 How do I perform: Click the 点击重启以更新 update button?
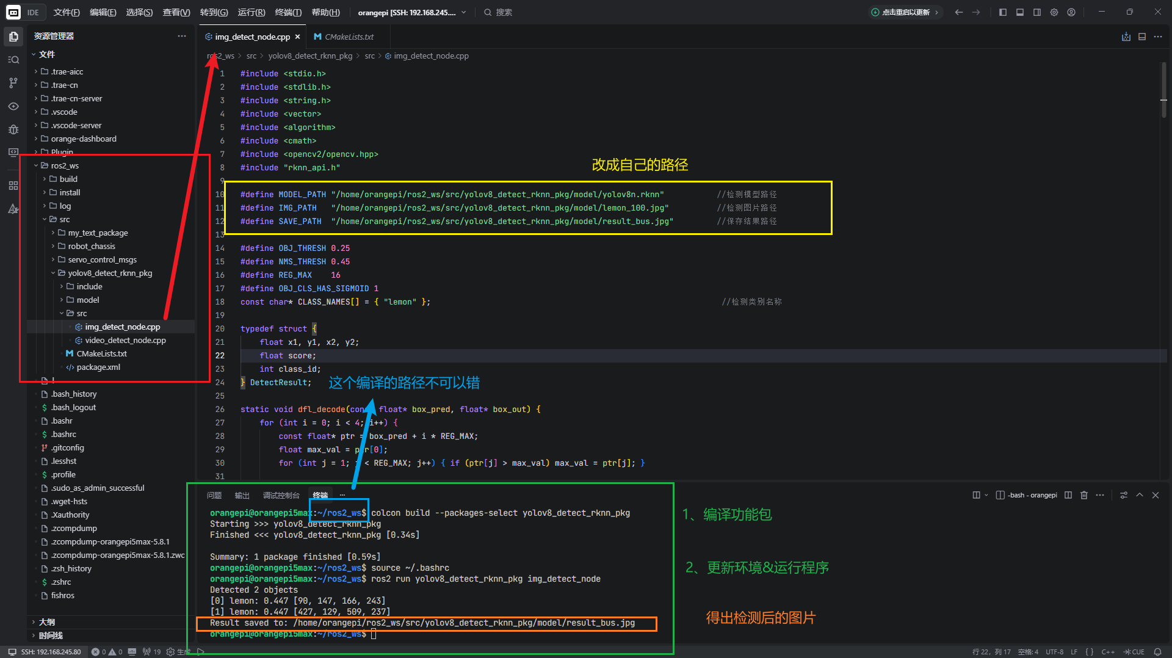pyautogui.click(x=905, y=12)
